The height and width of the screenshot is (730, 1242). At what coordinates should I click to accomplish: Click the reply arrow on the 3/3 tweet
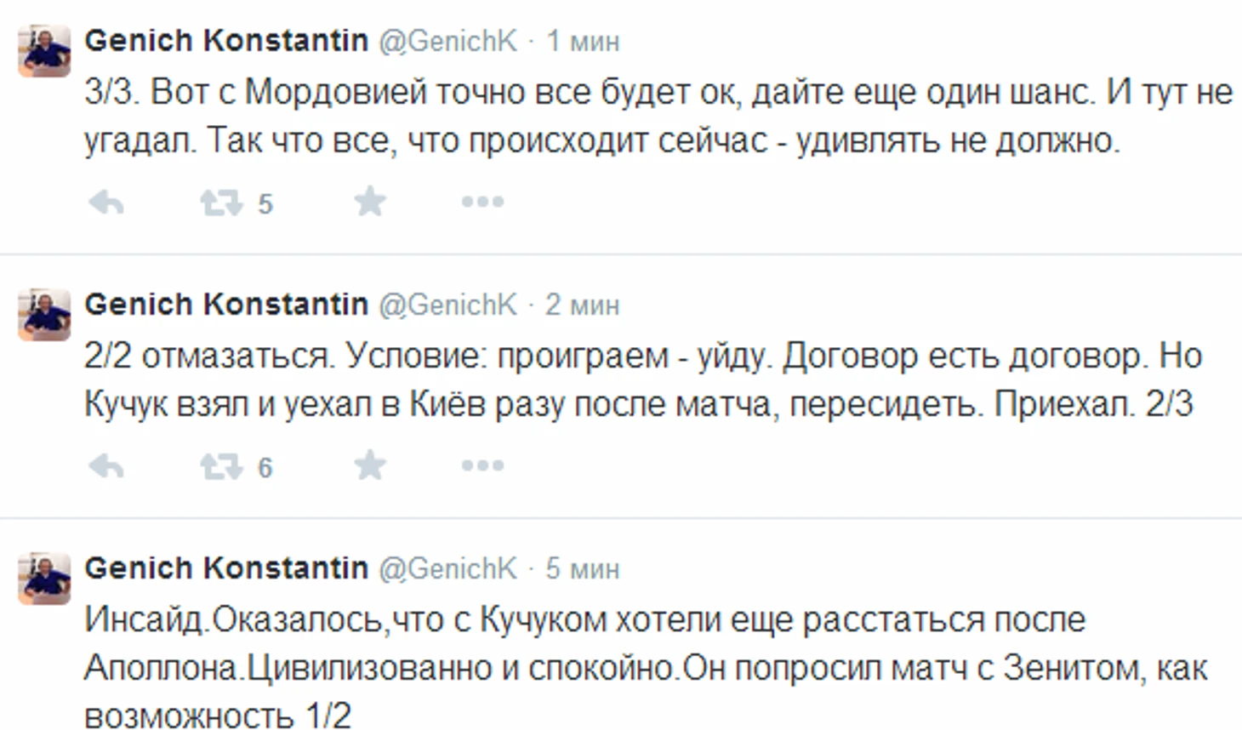105,202
